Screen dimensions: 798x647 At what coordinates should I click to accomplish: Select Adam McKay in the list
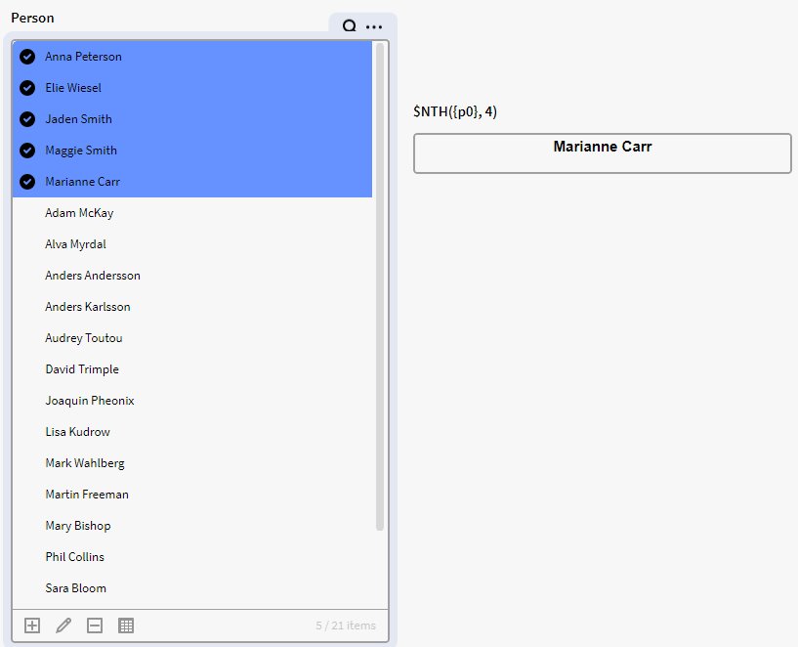pos(192,213)
